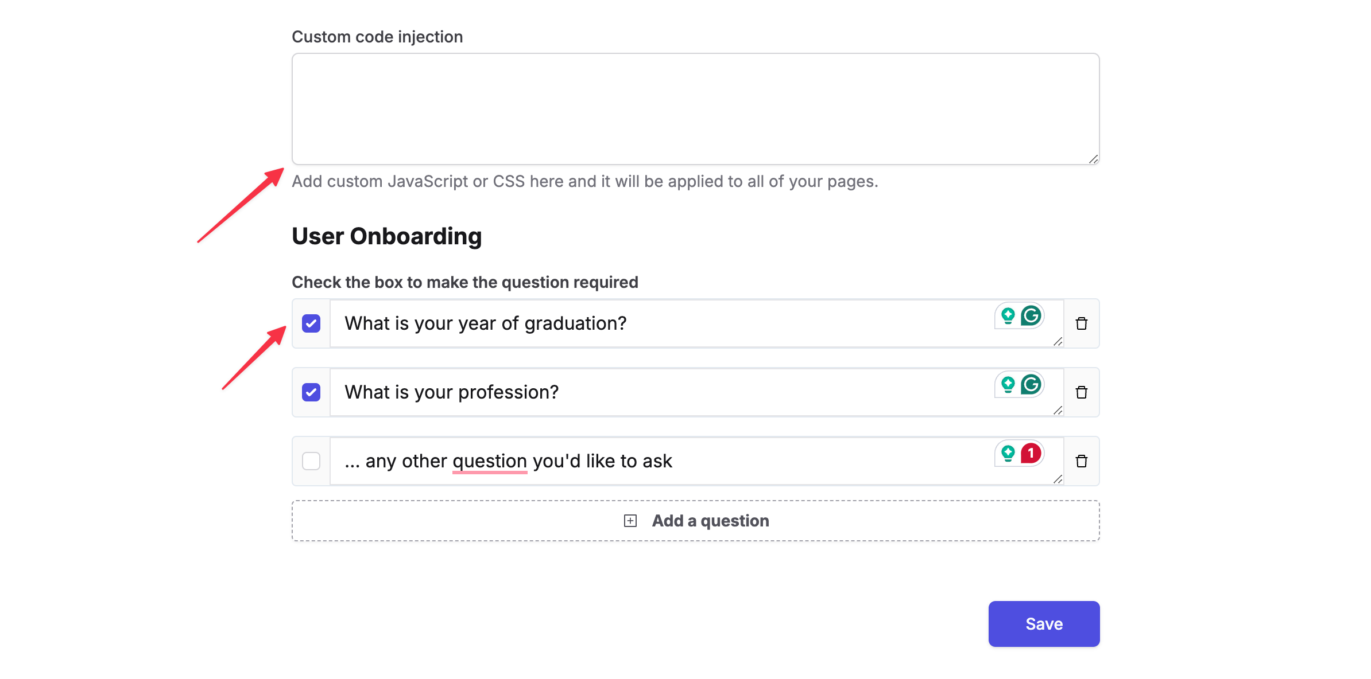Image resolution: width=1371 pixels, height=679 pixels.
Task: Edit 'What is your year of graduation?' field
Action: coord(696,323)
